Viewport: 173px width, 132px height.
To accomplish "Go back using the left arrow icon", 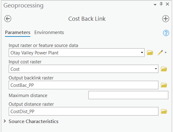I will coord(8,19).
